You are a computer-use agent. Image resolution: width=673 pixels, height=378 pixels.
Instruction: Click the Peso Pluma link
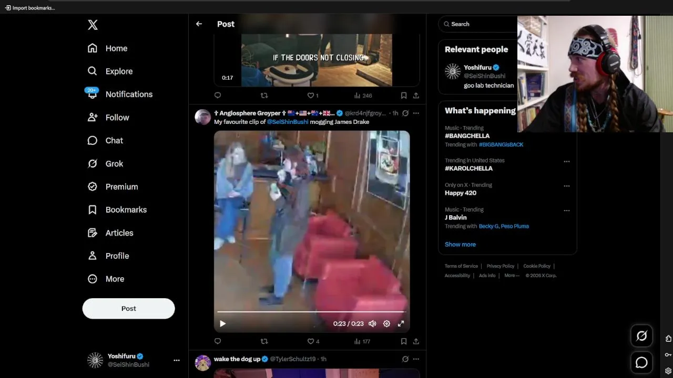click(x=515, y=226)
